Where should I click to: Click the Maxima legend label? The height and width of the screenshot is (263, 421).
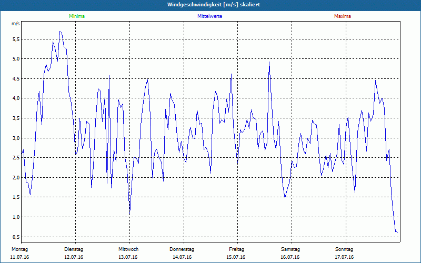coord(343,16)
